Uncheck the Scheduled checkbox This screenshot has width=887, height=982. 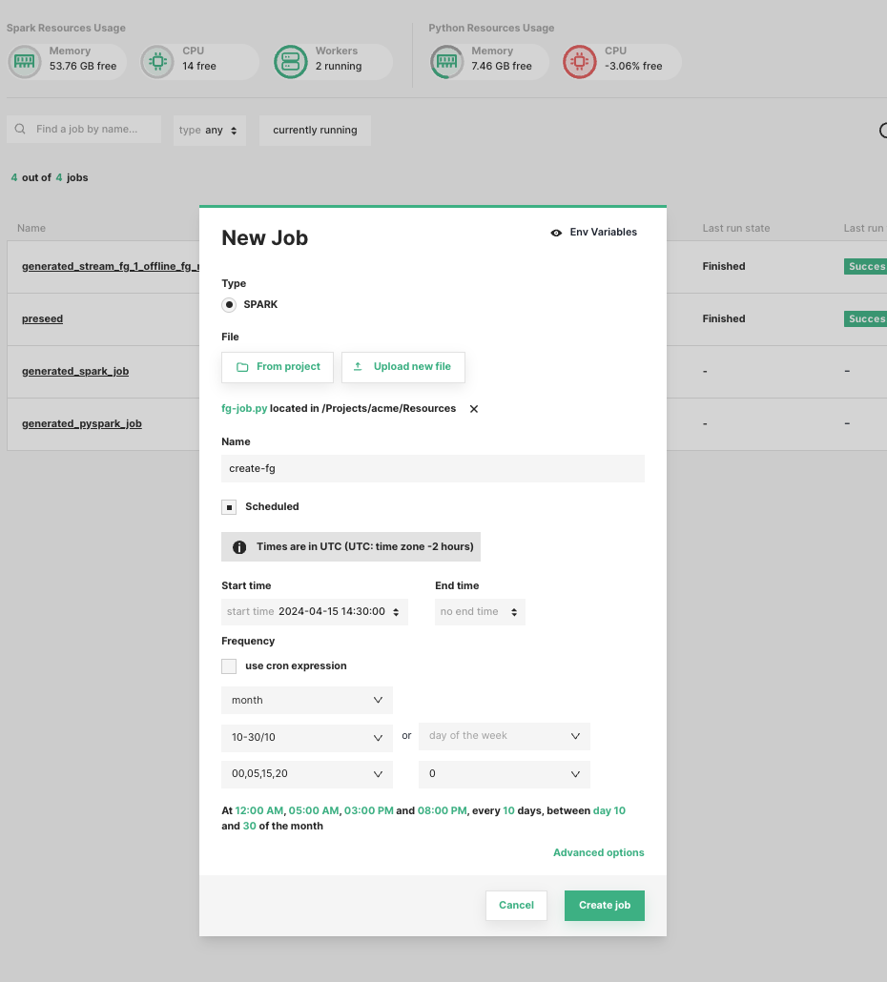coord(229,507)
